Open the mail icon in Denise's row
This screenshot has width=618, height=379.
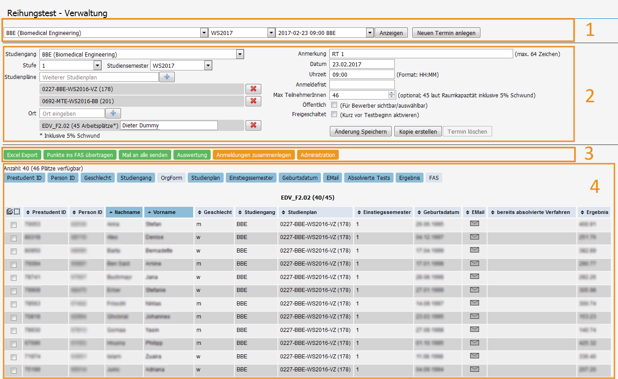pyautogui.click(x=474, y=237)
